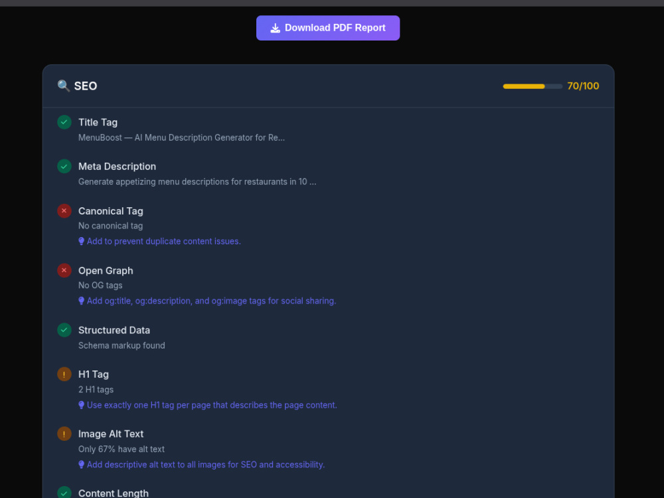The width and height of the screenshot is (664, 498).
Task: Click the orange warning icon for H1 Tag
Action: (x=64, y=374)
